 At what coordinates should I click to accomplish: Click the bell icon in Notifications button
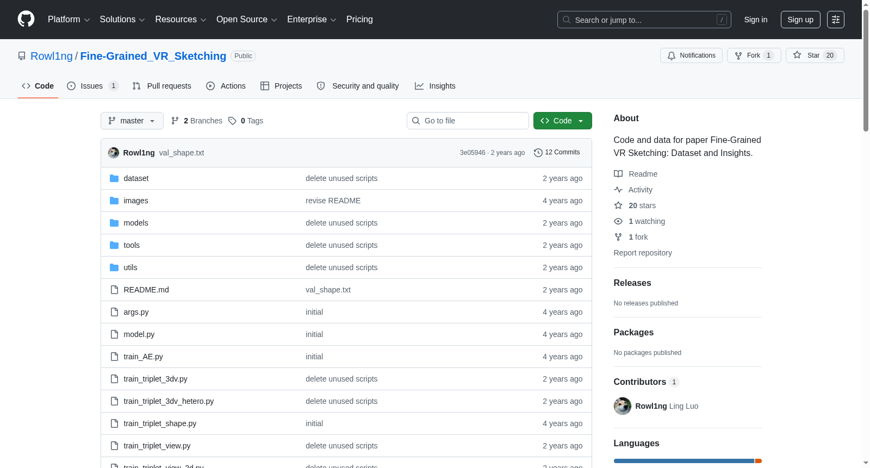[672, 55]
